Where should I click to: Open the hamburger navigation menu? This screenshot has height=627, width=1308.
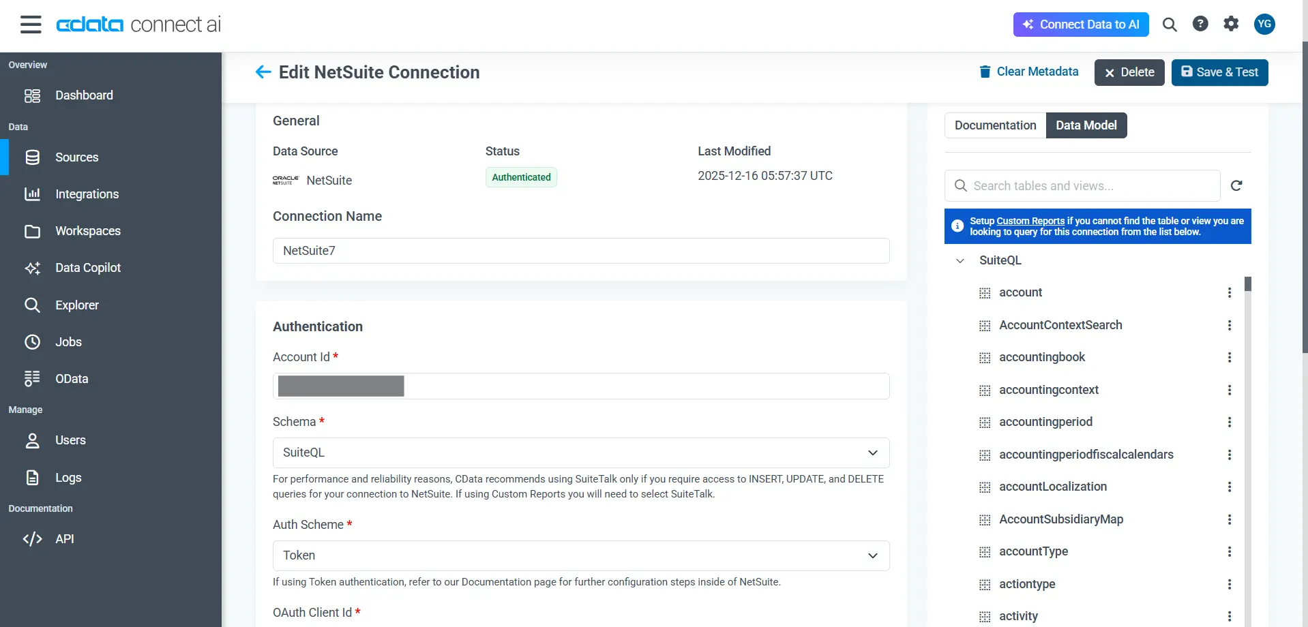(x=31, y=24)
